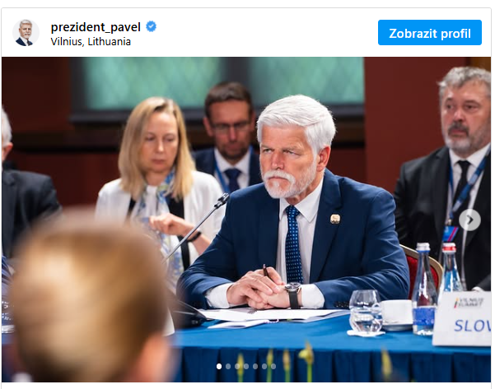Go to the sixth carousel dot
Viewport: 495px width, 389px height.
pos(264,366)
